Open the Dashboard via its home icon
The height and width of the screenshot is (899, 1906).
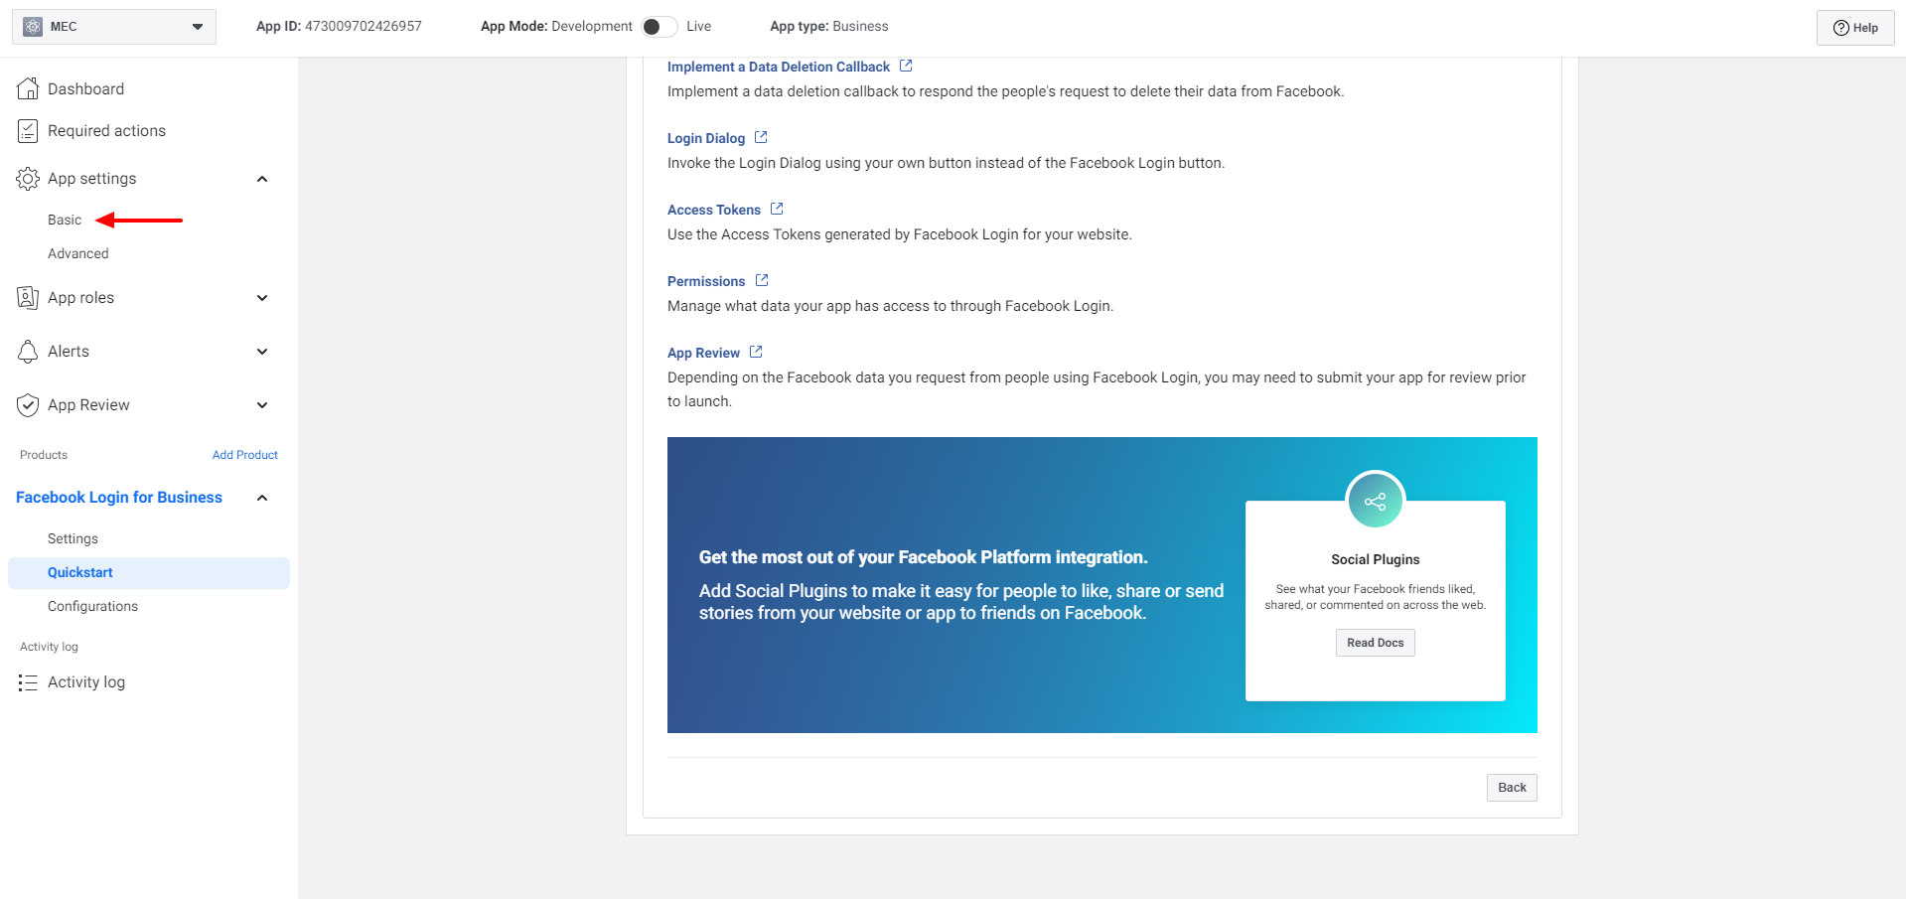pyautogui.click(x=28, y=88)
